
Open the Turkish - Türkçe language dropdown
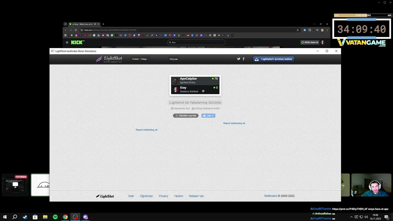(140, 59)
